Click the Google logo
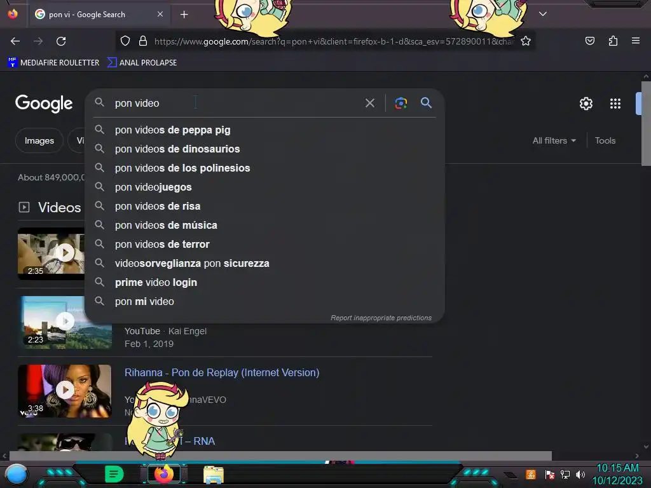The width and height of the screenshot is (651, 488). pos(44,104)
